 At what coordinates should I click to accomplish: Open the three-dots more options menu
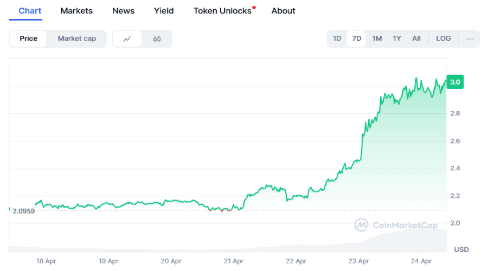tap(470, 38)
